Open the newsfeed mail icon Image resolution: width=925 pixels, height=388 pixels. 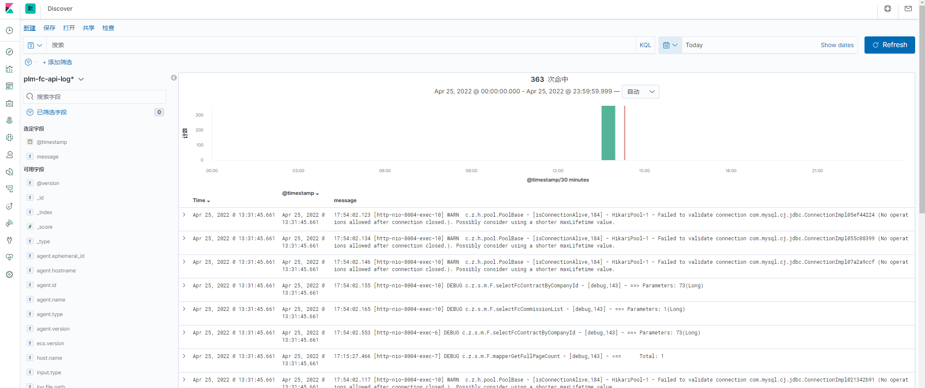point(908,9)
